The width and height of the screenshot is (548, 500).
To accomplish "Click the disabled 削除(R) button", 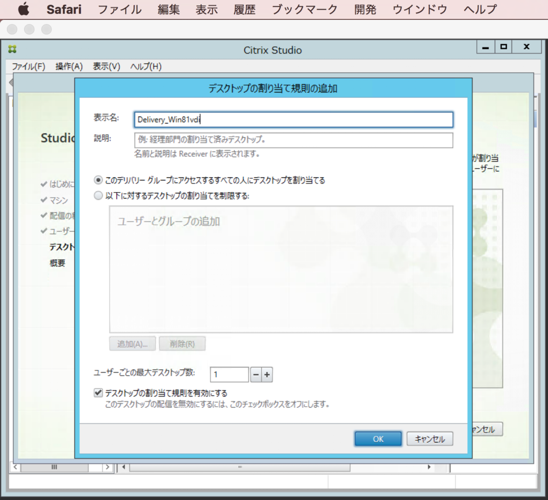I will tap(182, 344).
